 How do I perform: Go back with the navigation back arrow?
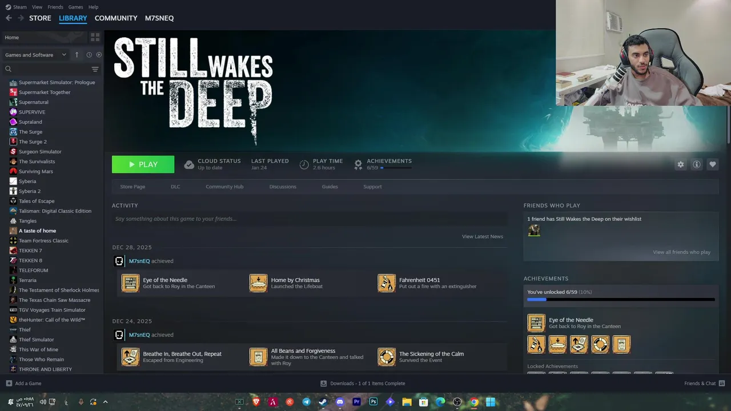tap(9, 18)
